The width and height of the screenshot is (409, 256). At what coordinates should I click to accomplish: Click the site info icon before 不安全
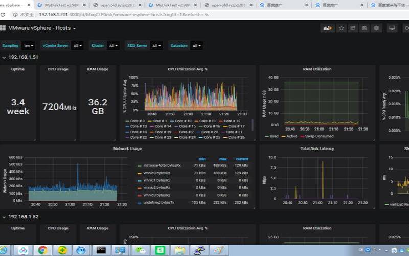[15, 15]
